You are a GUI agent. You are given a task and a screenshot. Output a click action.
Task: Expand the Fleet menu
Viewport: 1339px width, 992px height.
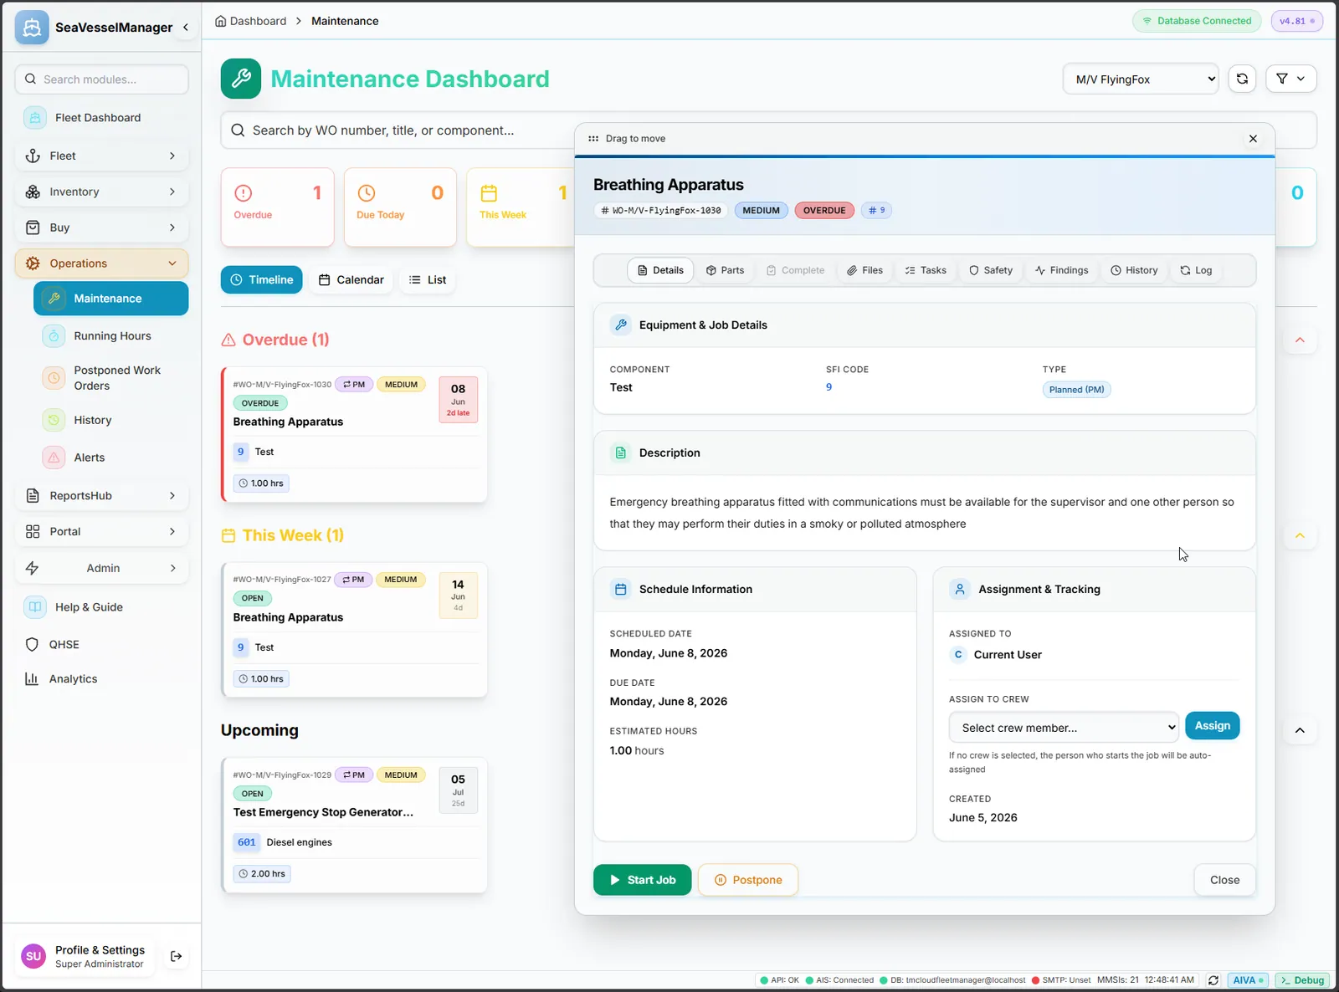point(101,156)
